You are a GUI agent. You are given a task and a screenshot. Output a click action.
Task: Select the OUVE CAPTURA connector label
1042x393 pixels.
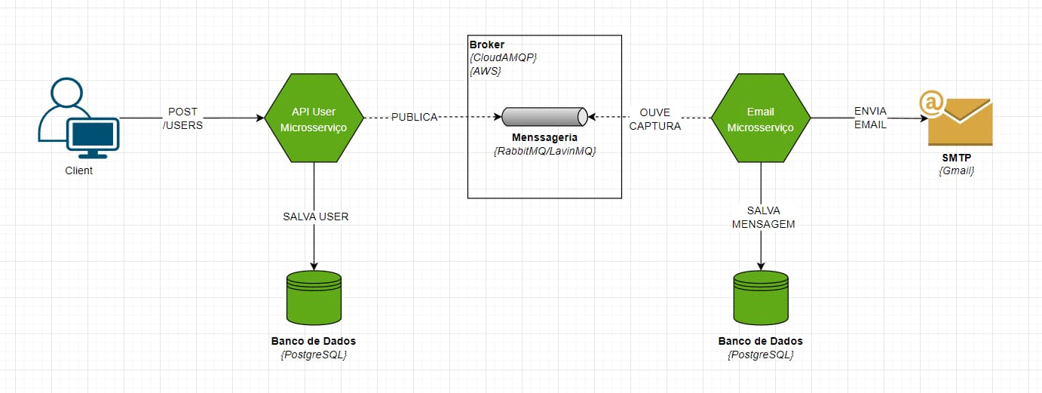click(654, 119)
